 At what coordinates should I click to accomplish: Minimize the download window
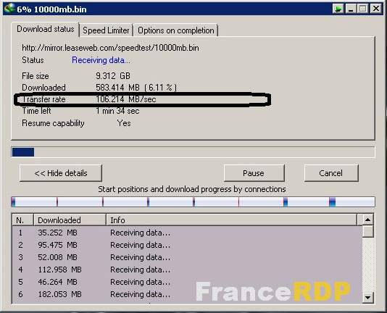pyautogui.click(x=351, y=9)
